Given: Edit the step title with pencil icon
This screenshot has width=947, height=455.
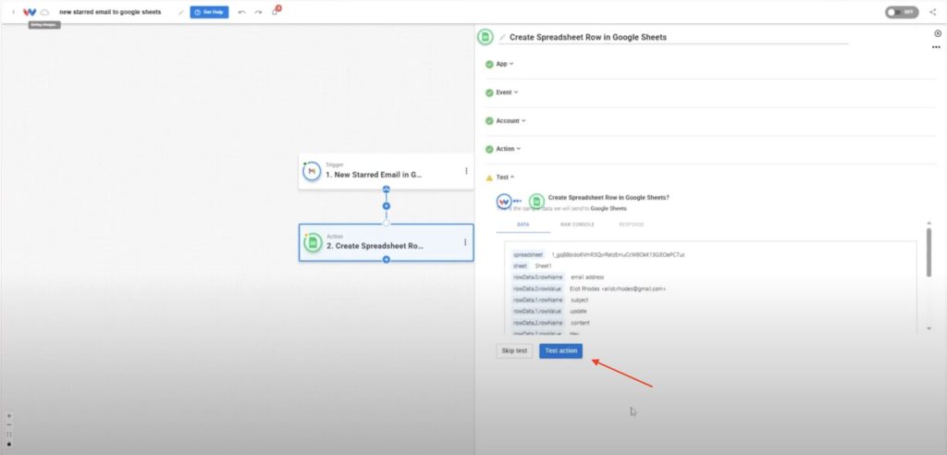Looking at the screenshot, I should 502,37.
